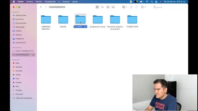The image size is (198, 111).
Task: Open the group-by dropdown in toolbar
Action: pos(125,7)
